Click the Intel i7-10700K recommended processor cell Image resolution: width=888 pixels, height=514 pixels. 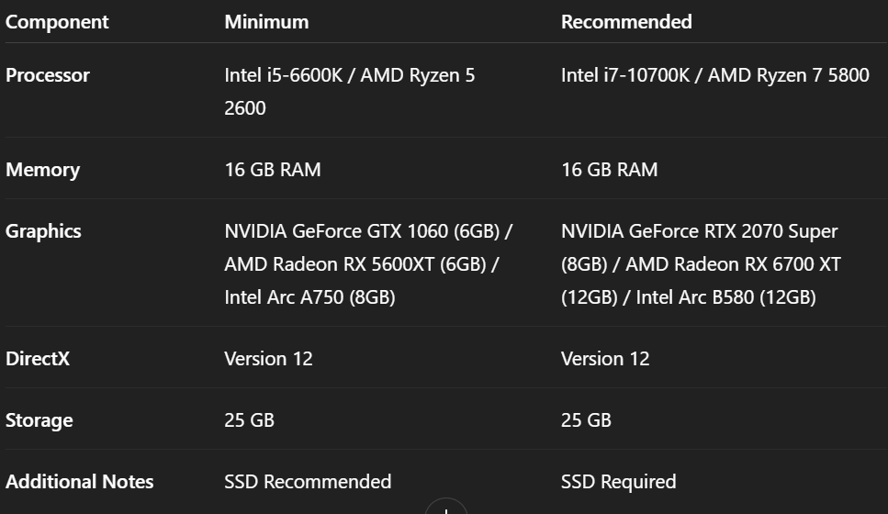714,75
